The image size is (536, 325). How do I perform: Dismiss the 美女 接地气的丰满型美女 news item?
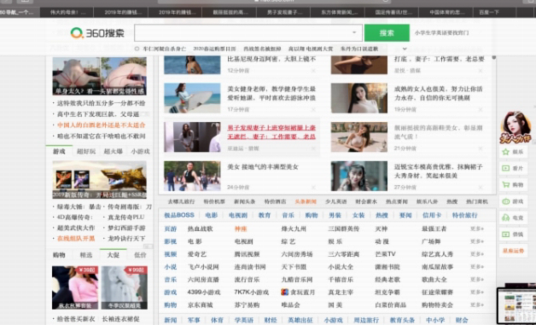coord(313,188)
